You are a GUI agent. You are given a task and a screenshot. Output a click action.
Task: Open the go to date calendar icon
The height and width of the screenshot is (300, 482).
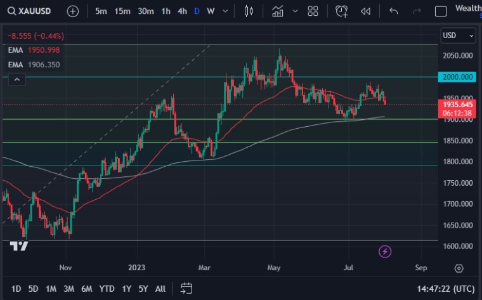tap(186, 289)
